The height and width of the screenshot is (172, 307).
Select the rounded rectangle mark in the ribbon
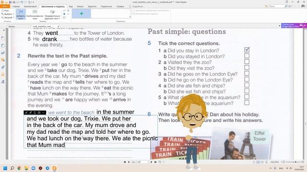(64, 18)
